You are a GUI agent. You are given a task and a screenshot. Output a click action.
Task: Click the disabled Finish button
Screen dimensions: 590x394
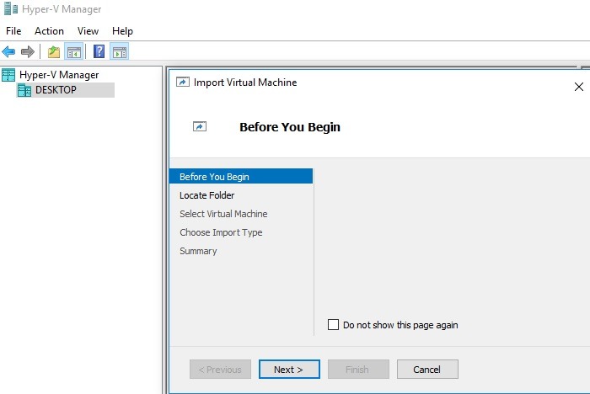tap(358, 370)
